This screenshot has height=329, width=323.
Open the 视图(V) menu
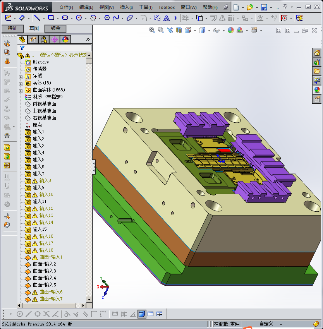point(107,7)
